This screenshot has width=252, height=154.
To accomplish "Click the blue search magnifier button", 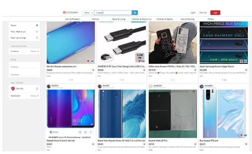I will [135, 12].
